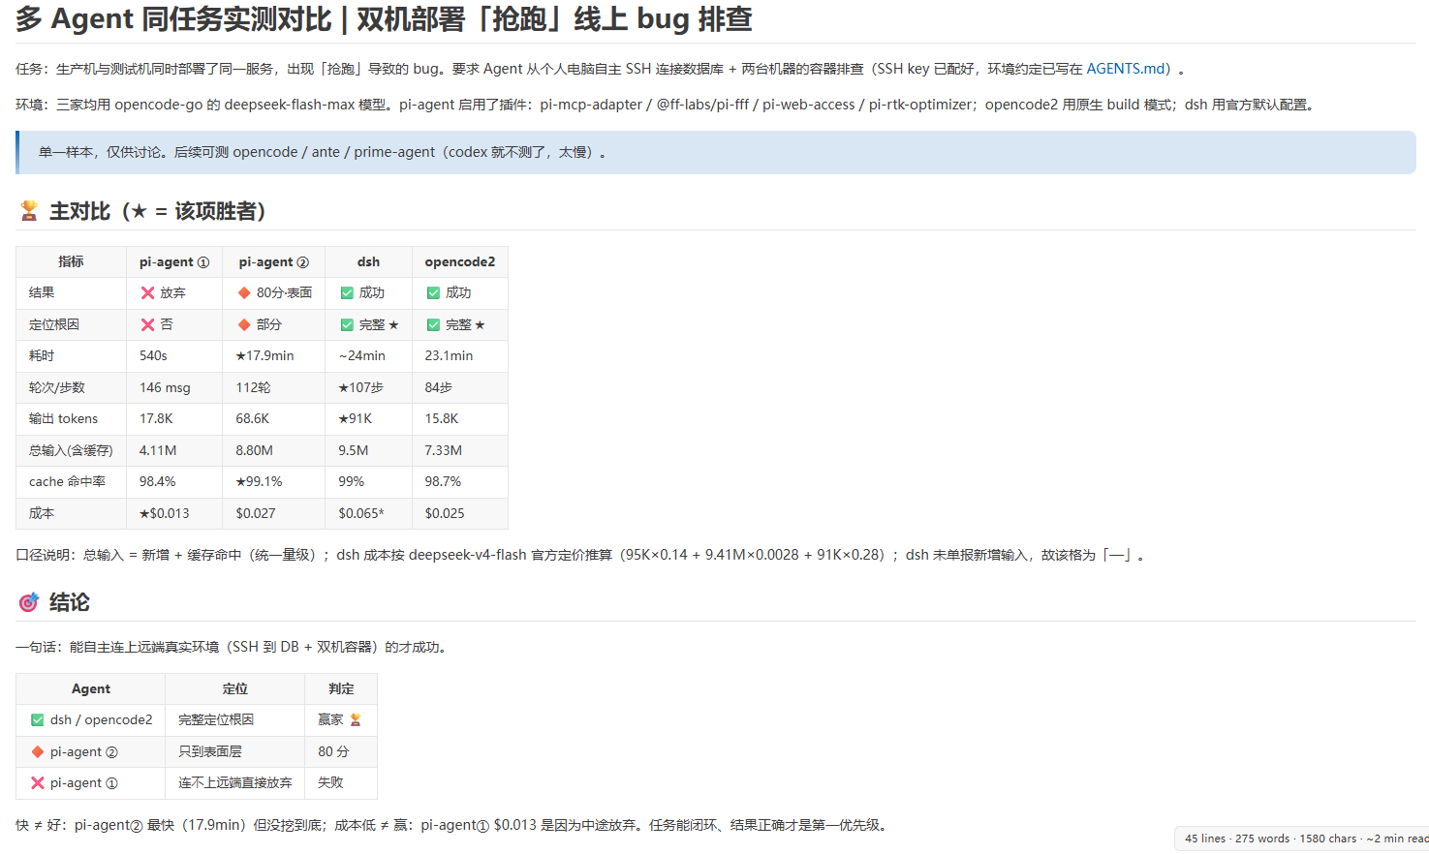
Task: Click the 完整定位根因 cell
Action: [235, 719]
